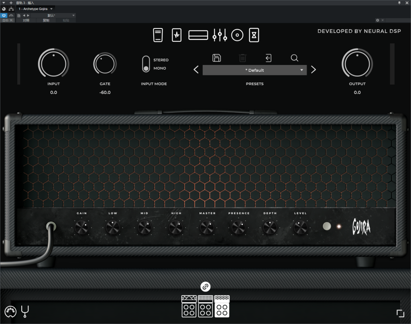Click the output value 0.0

[357, 93]
